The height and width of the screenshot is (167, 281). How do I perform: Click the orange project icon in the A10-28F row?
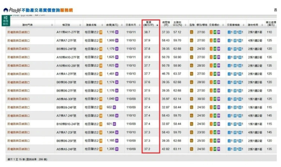pos(101,66)
